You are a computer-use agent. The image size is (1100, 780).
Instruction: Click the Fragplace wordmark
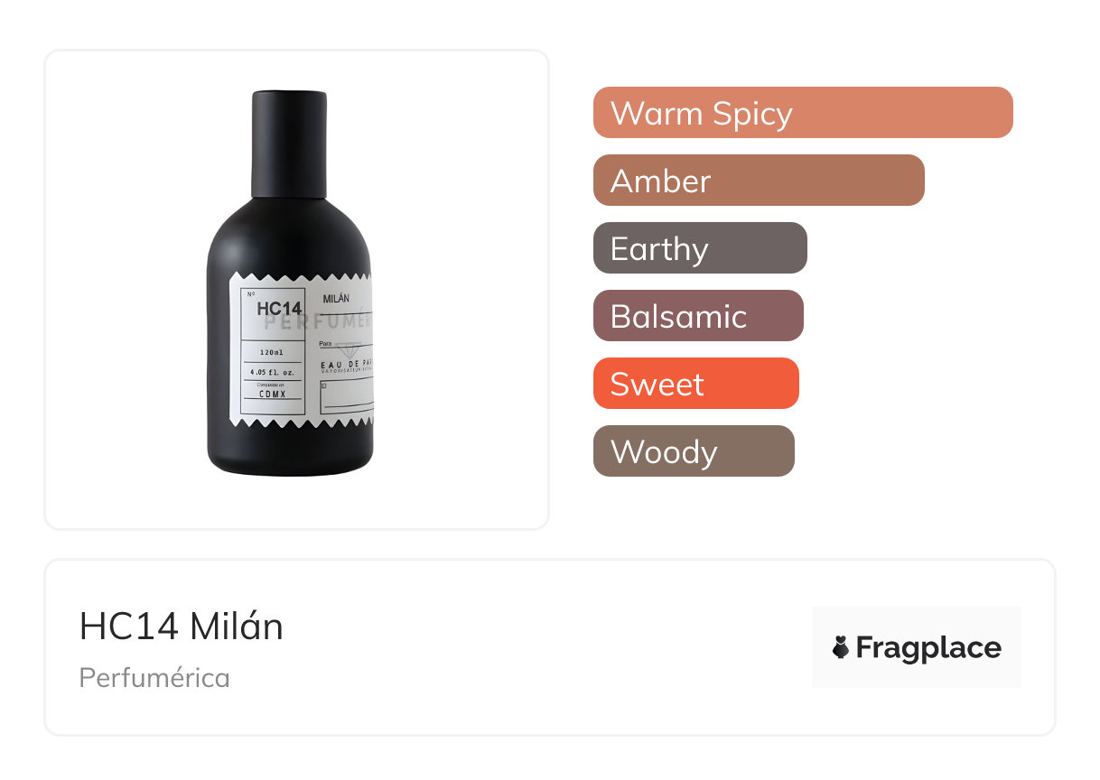click(x=928, y=648)
